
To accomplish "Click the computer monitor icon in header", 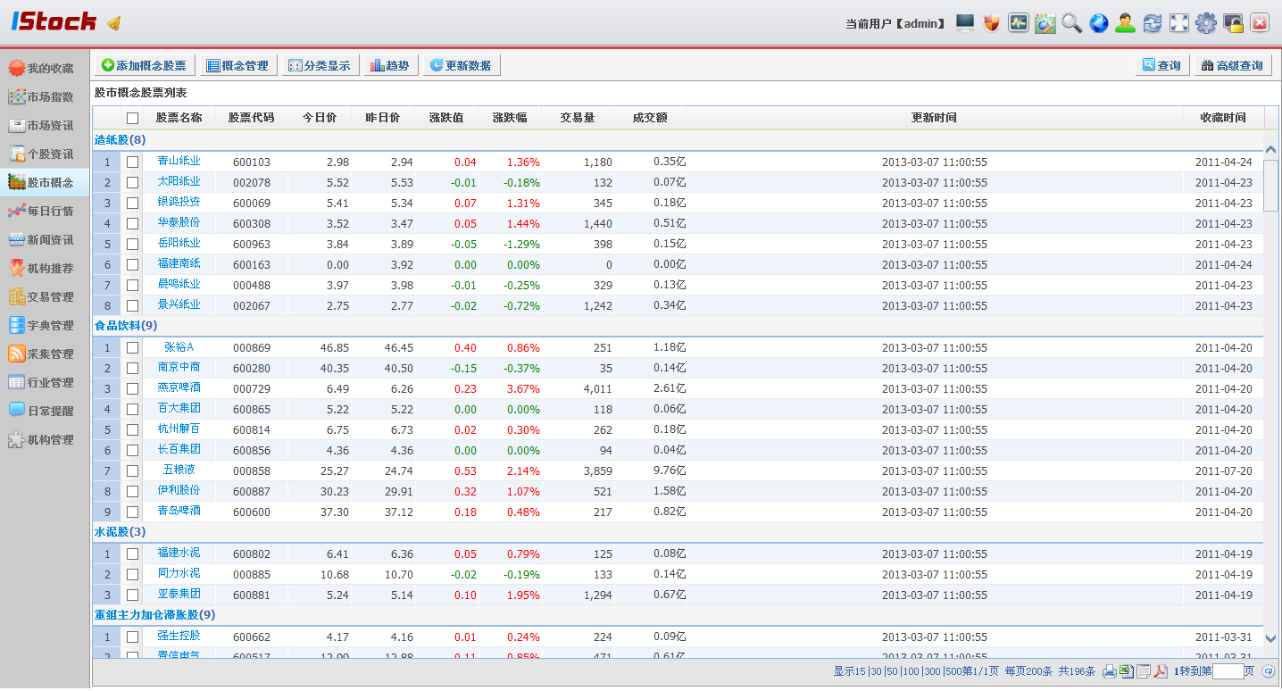I will (964, 23).
